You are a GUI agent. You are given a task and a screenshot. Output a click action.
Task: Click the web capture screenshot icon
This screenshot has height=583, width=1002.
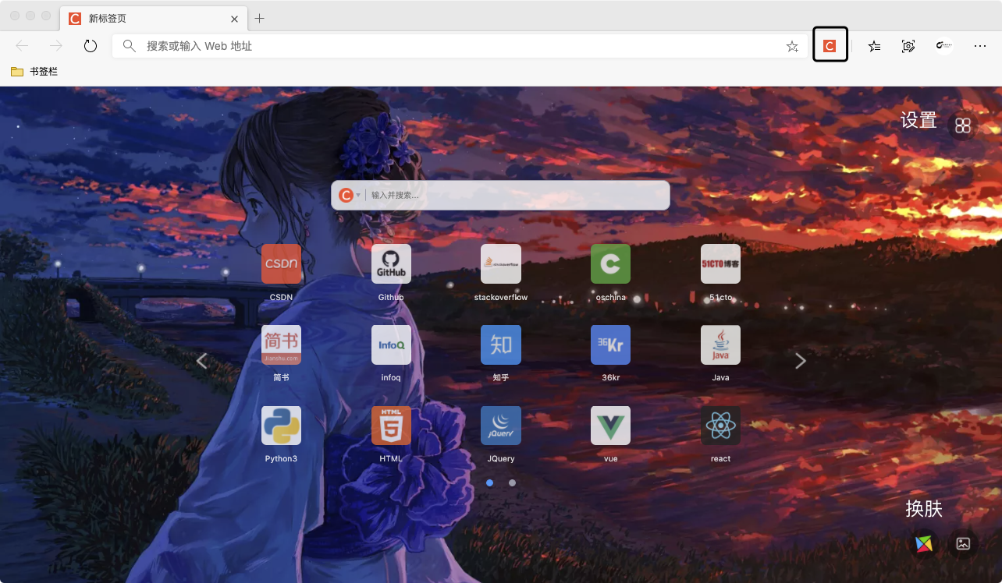tap(908, 46)
